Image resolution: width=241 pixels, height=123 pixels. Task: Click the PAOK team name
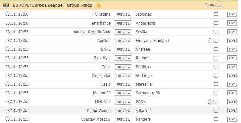[141, 102]
